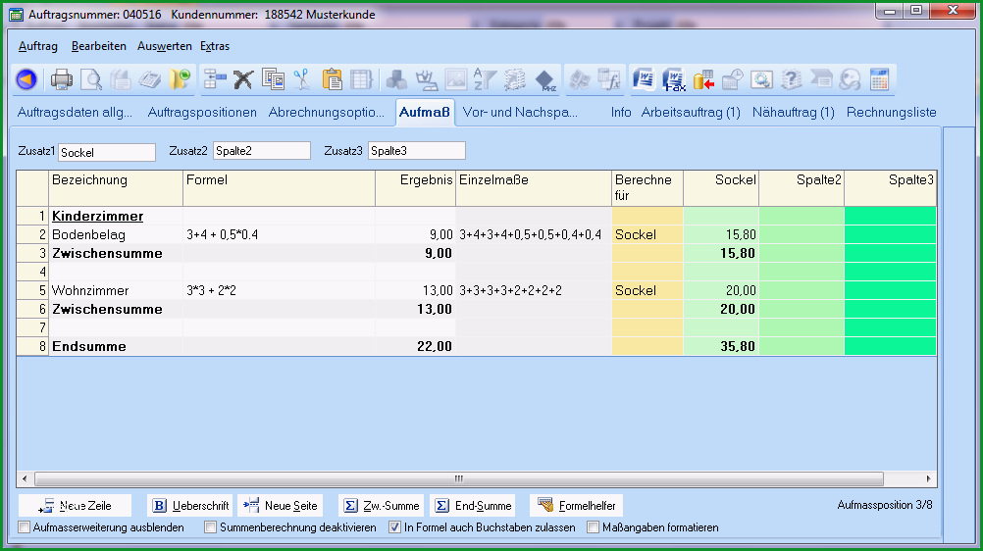Screen dimensions: 983x551
Task: Click the black X delete icon
Action: [243, 79]
